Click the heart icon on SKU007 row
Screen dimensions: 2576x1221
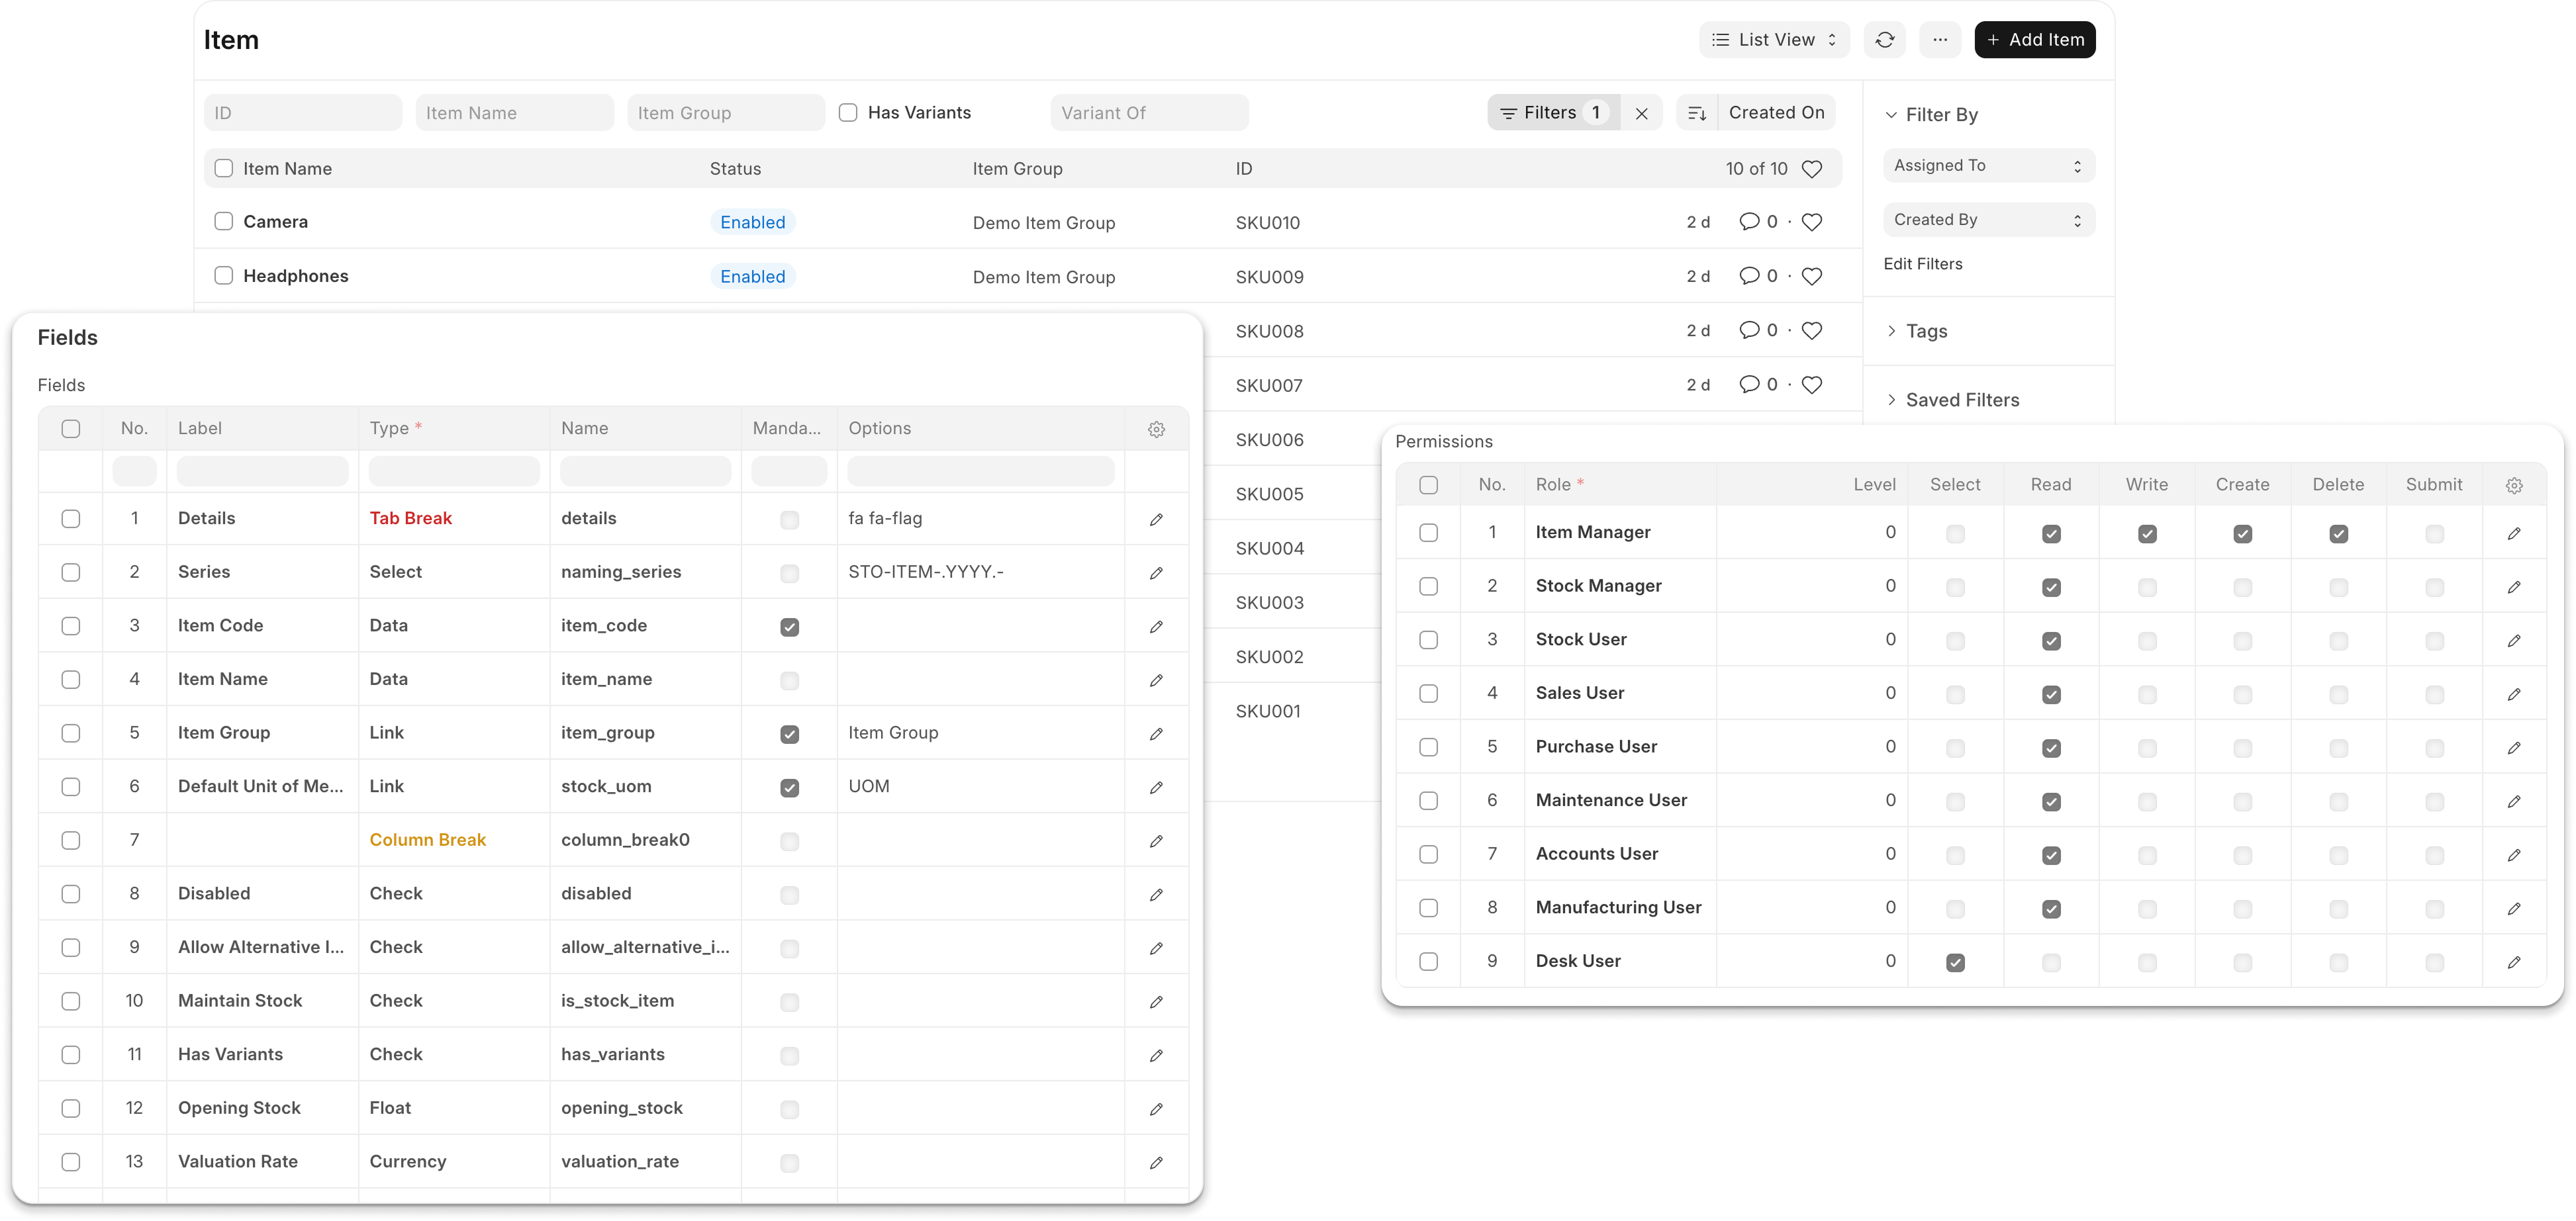(x=1811, y=384)
